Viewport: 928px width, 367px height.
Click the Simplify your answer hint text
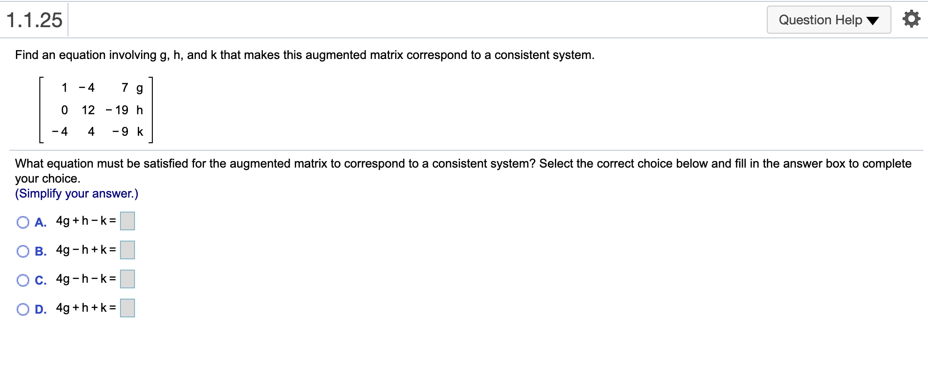coord(77,193)
